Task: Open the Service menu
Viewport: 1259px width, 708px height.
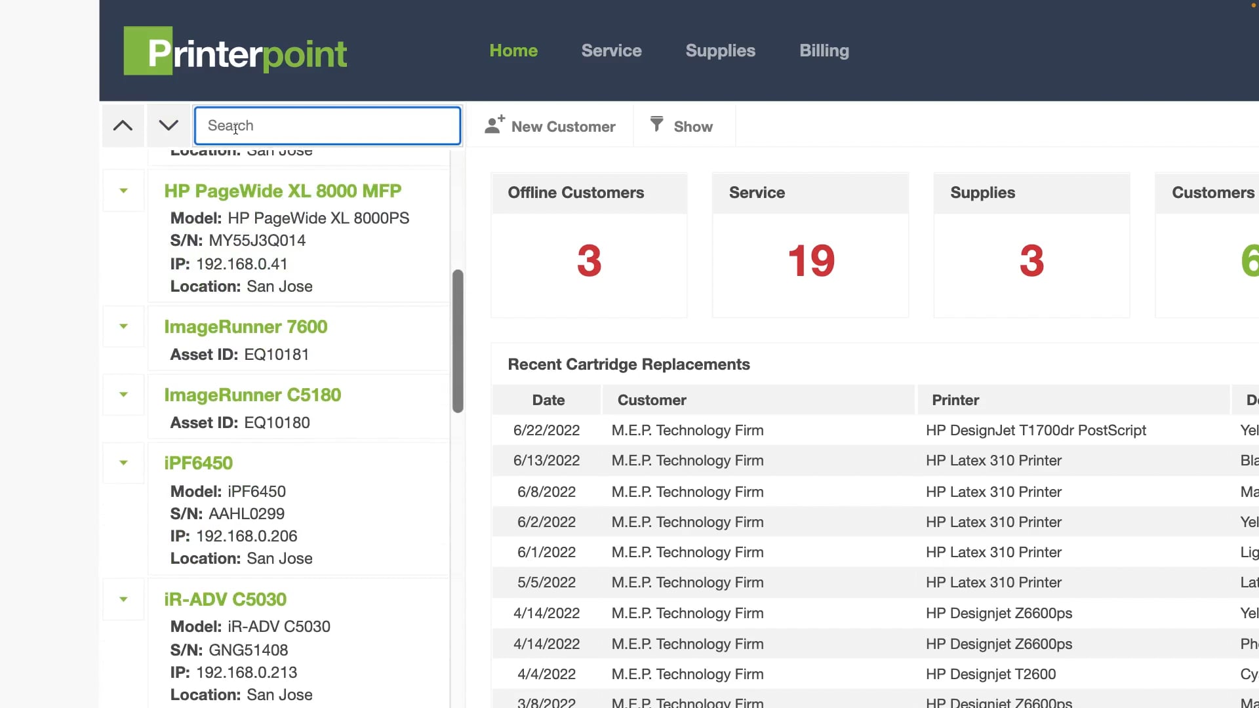Action: point(611,50)
